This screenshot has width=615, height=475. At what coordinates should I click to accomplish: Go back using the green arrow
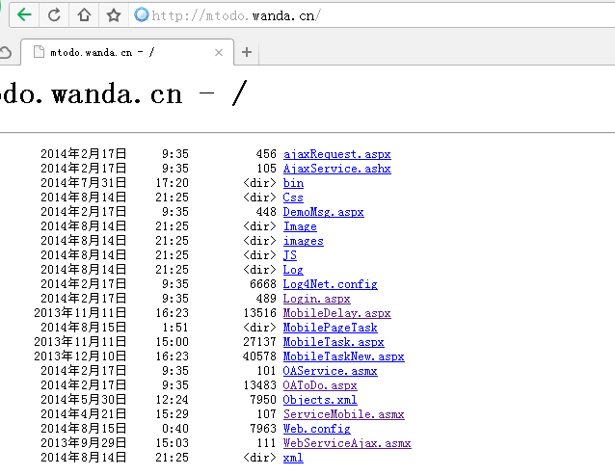pos(24,15)
